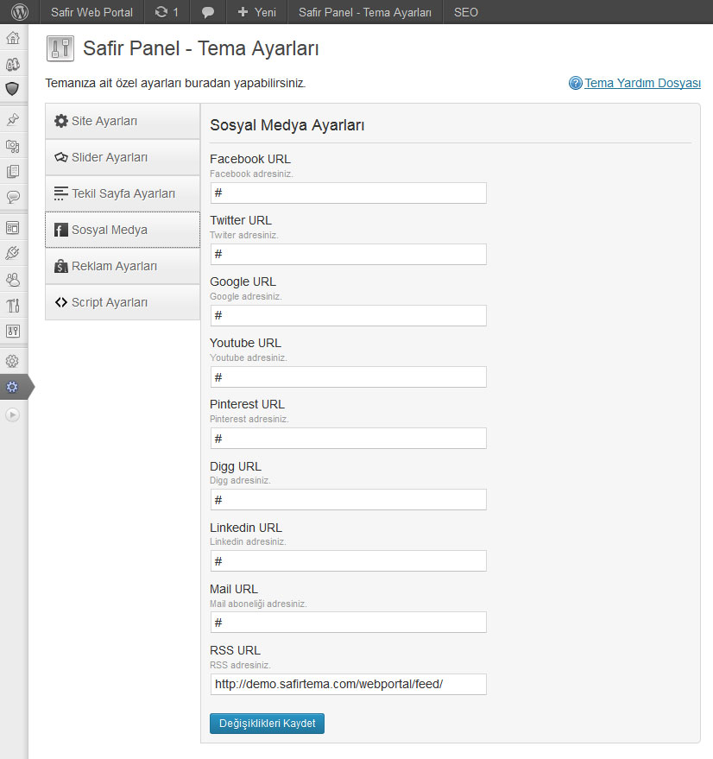713x759 pixels.
Task: Select the Reklam Ayarları tab
Action: pyautogui.click(x=123, y=266)
